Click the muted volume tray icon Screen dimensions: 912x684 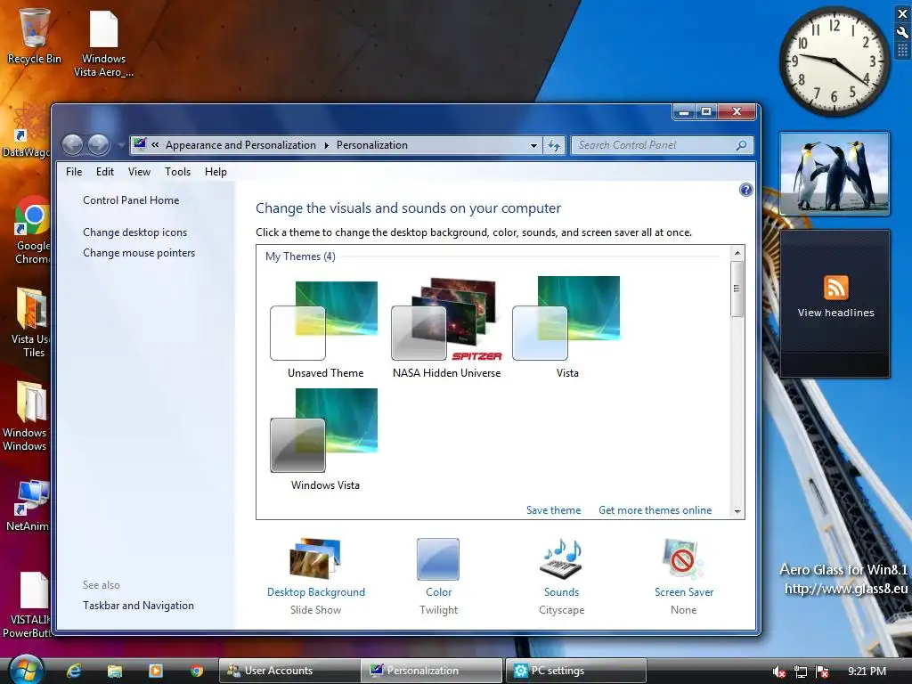click(778, 672)
